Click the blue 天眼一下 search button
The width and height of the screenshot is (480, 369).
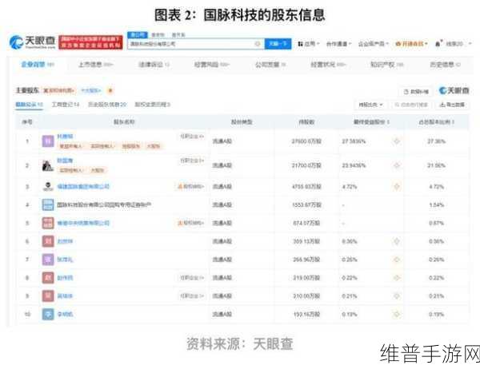[278, 44]
